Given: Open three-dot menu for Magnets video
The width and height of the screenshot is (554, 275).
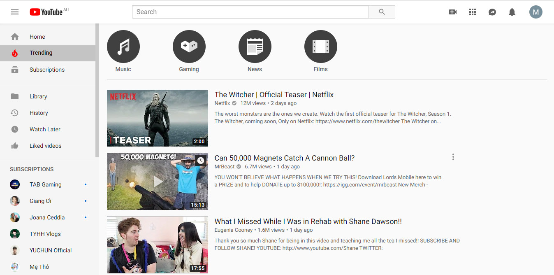Looking at the screenshot, I should [x=453, y=157].
